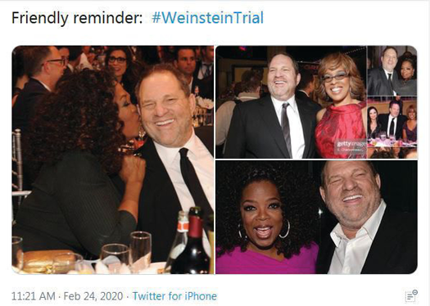Screen dimensions: 430x306
Task: Click the black necktie in the cheek-kiss photo
Action: click(x=194, y=181)
